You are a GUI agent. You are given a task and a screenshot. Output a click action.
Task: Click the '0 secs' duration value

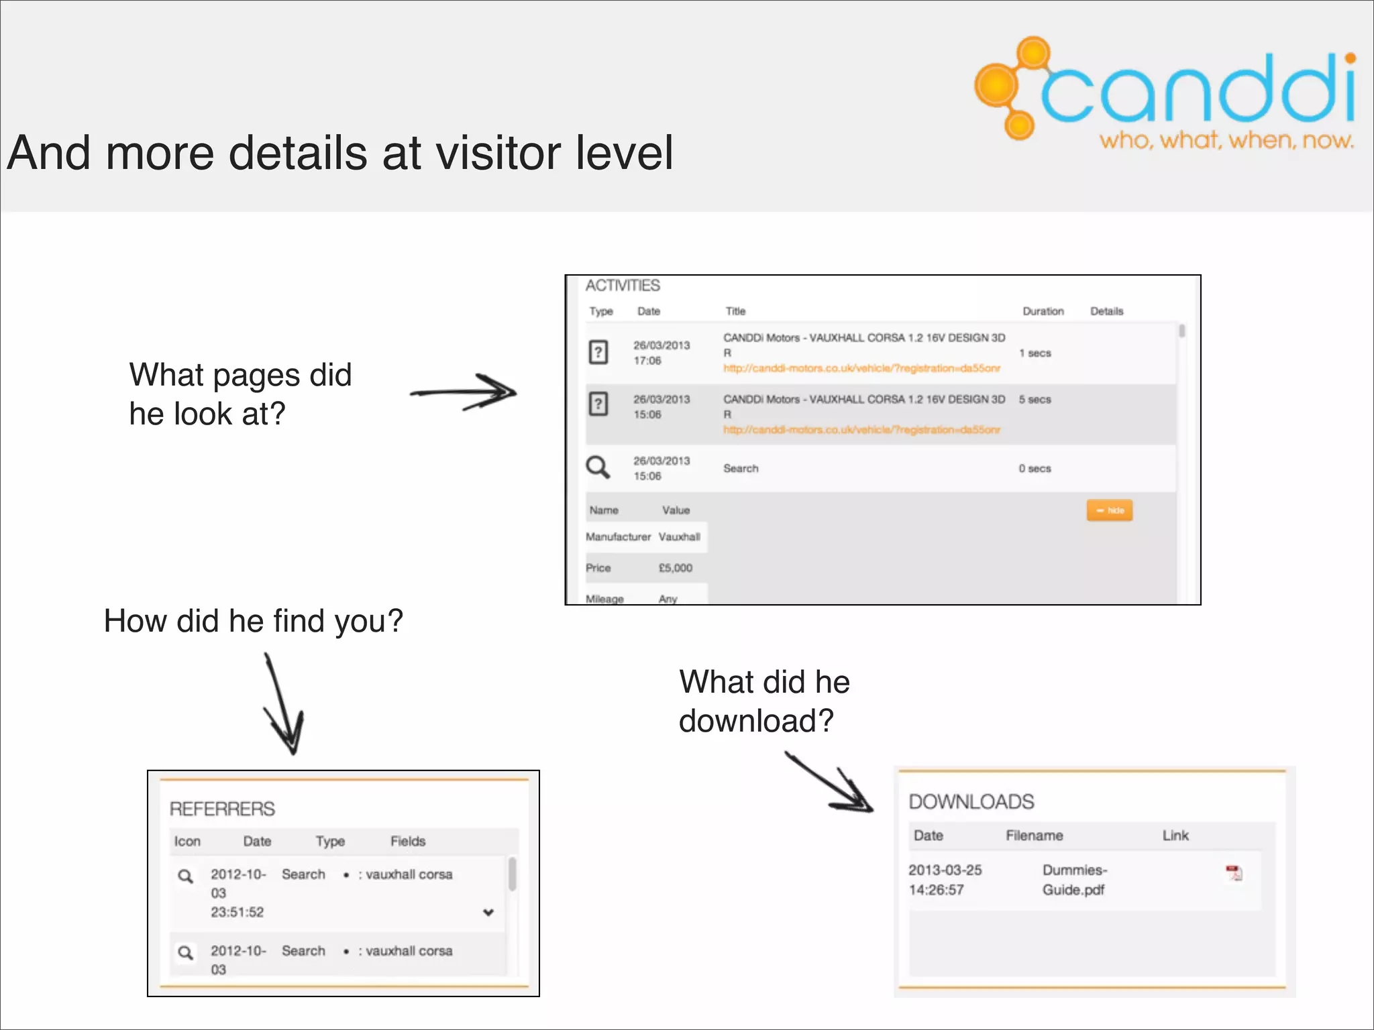[1035, 468]
